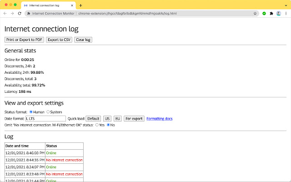
Task: Load the EU date format preset
Action: (x=117, y=118)
